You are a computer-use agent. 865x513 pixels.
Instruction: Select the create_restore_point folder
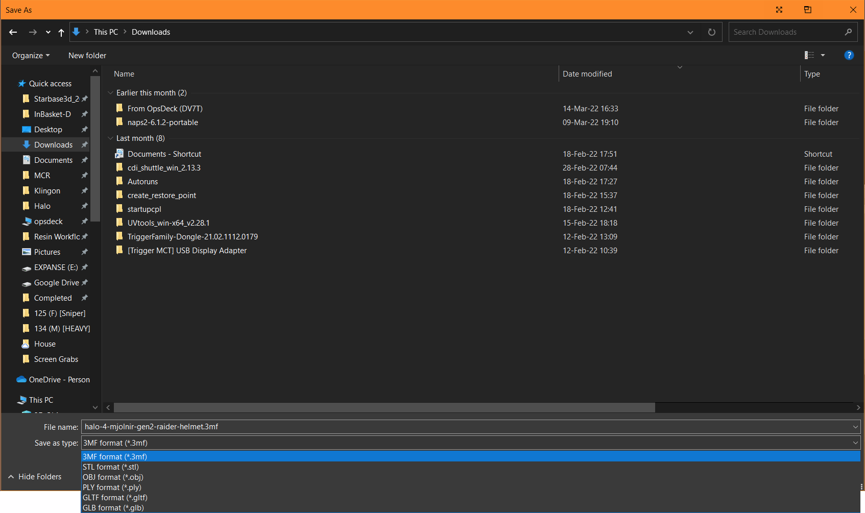162,195
